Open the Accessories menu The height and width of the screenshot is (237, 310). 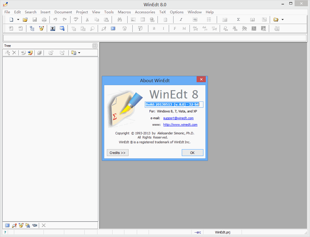(145, 12)
